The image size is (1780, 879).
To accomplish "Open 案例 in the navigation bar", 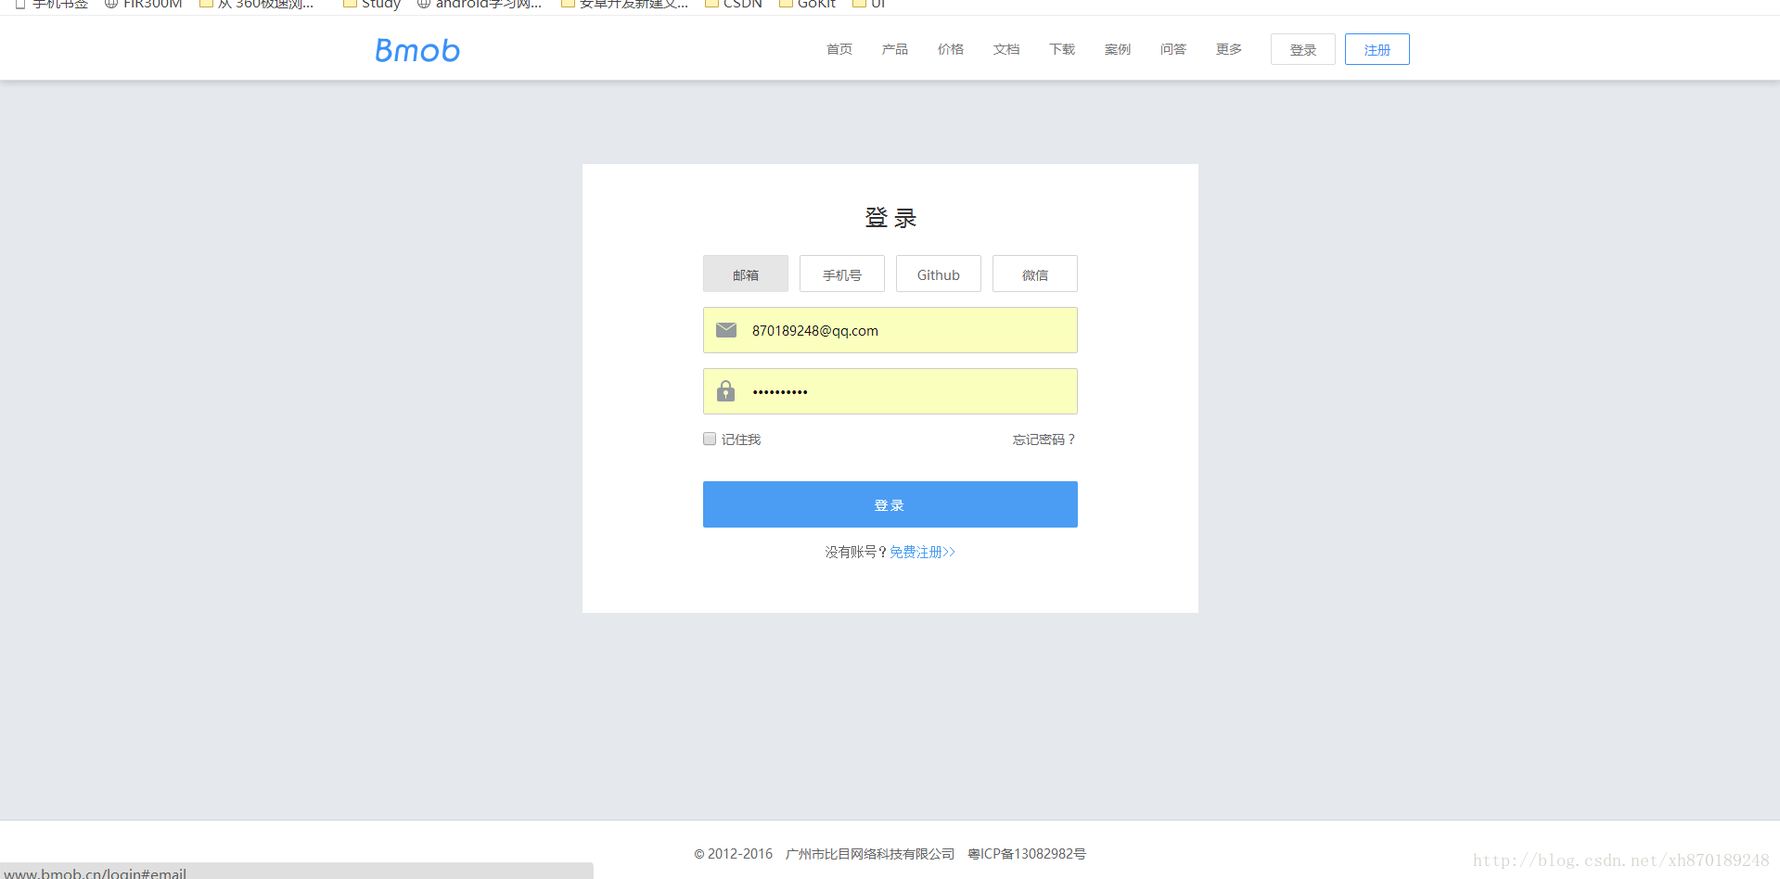I will coord(1118,49).
